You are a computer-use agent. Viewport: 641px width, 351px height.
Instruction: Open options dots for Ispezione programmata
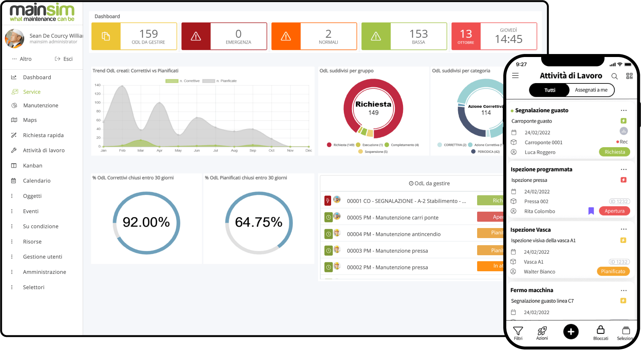pos(624,170)
